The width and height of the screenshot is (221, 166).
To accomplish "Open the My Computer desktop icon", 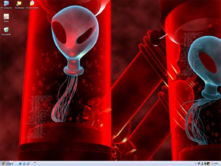I will (x=6, y=5).
